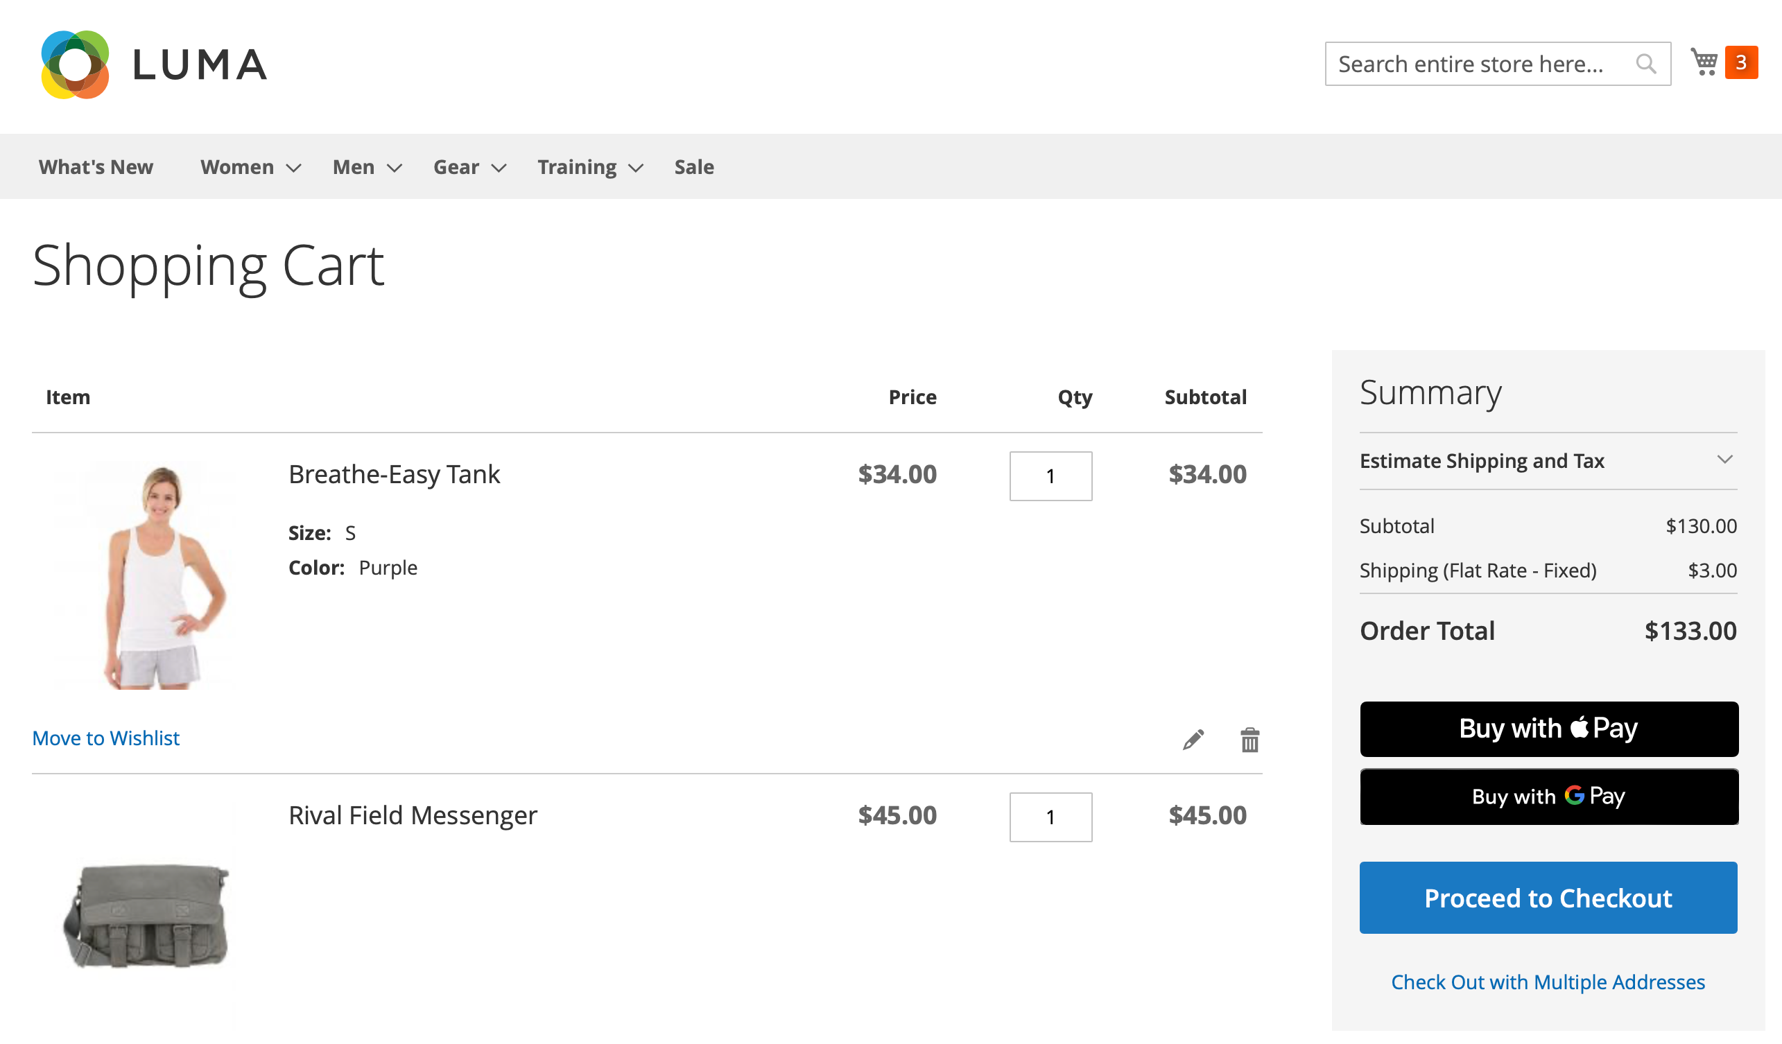Click Proceed to Checkout button
The image size is (1782, 1044).
1548,896
